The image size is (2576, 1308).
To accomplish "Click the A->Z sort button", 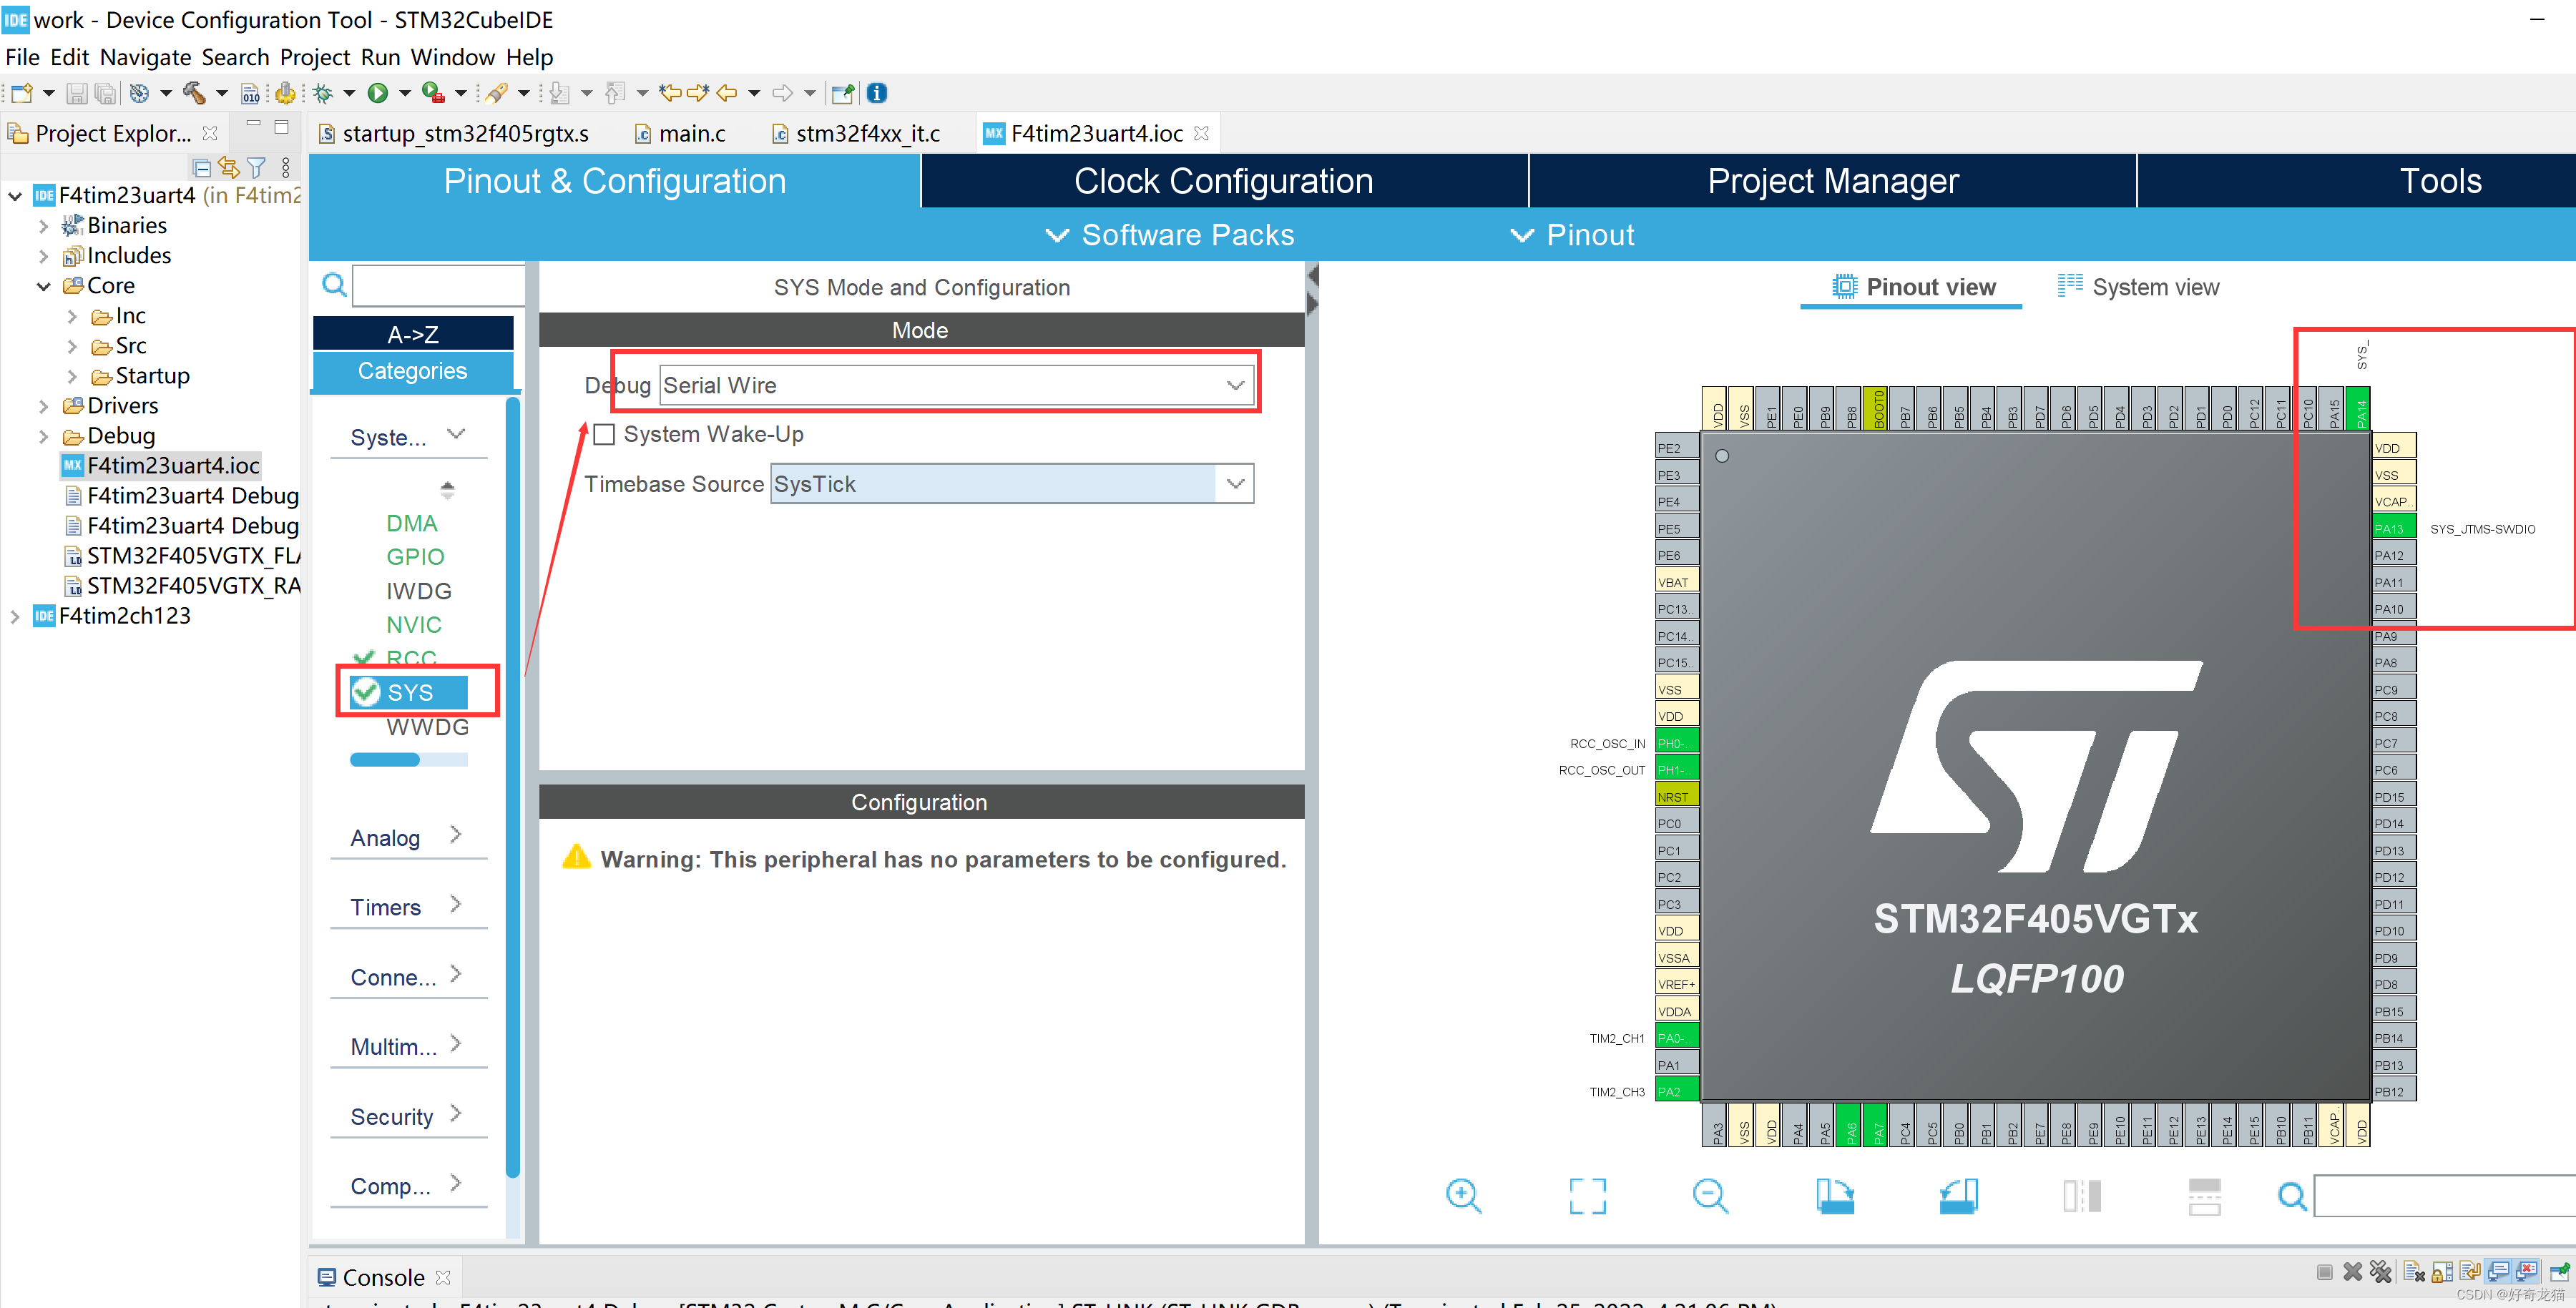I will click(x=413, y=334).
